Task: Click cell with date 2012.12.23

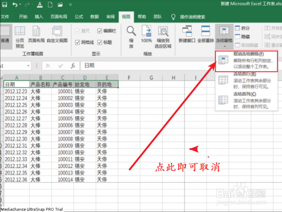Action: [17, 91]
